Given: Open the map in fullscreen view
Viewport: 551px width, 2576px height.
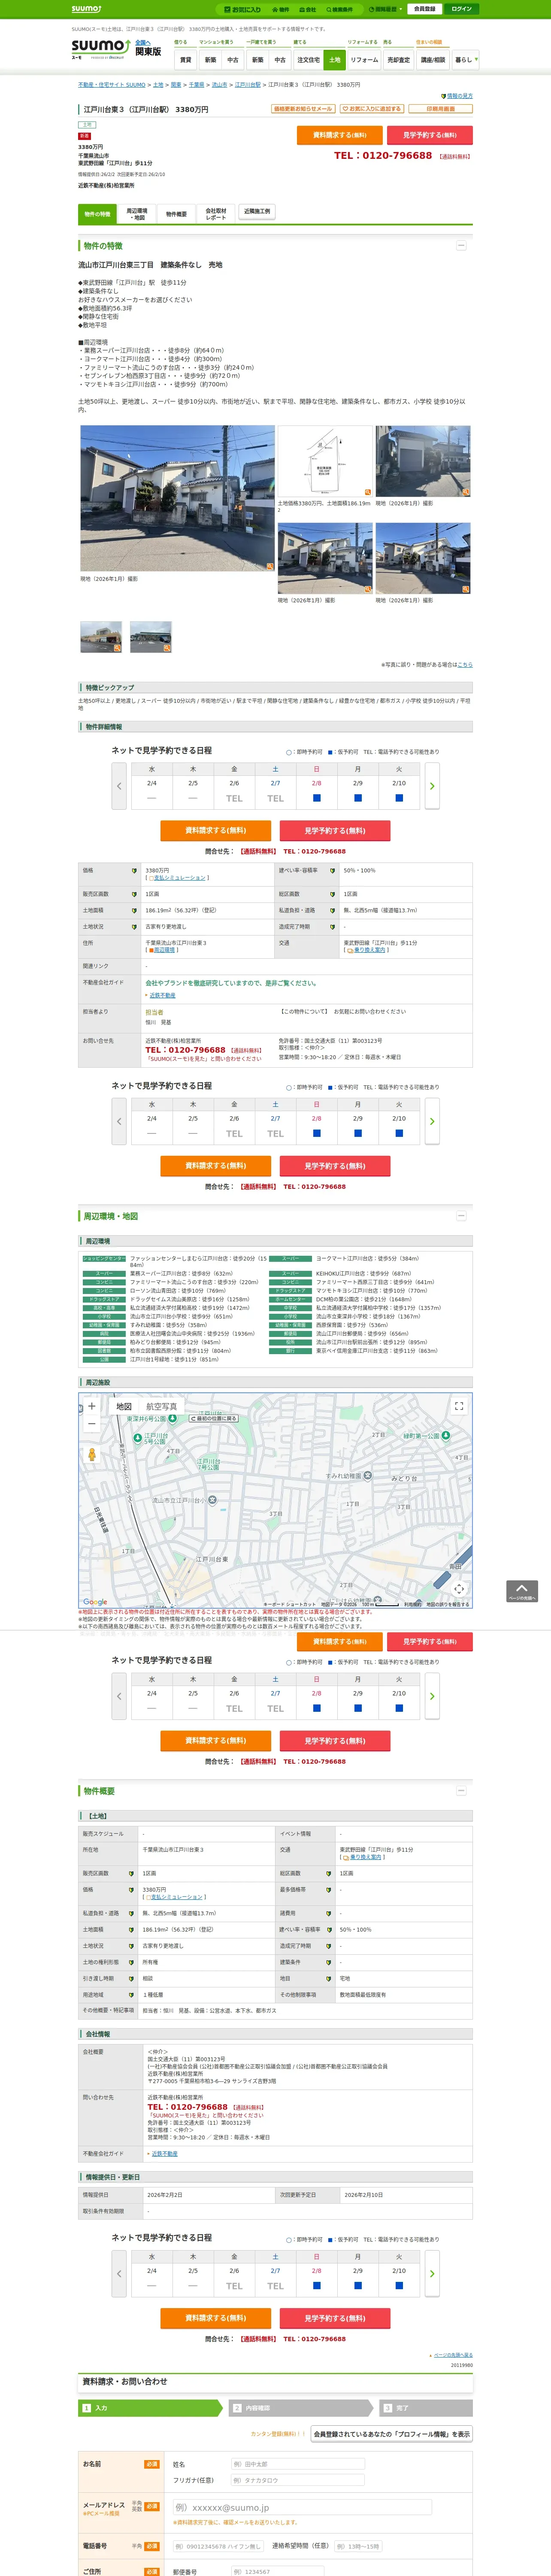Looking at the screenshot, I should tap(459, 1406).
